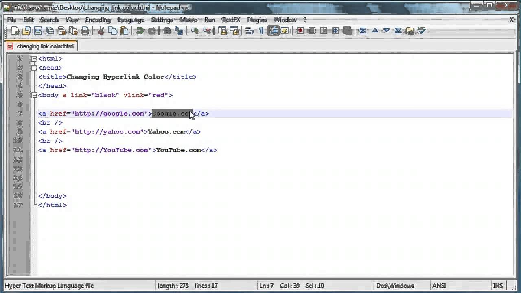521x293 pixels.
Task: Click the synchronize vertical scrolling icon
Action: click(222, 31)
